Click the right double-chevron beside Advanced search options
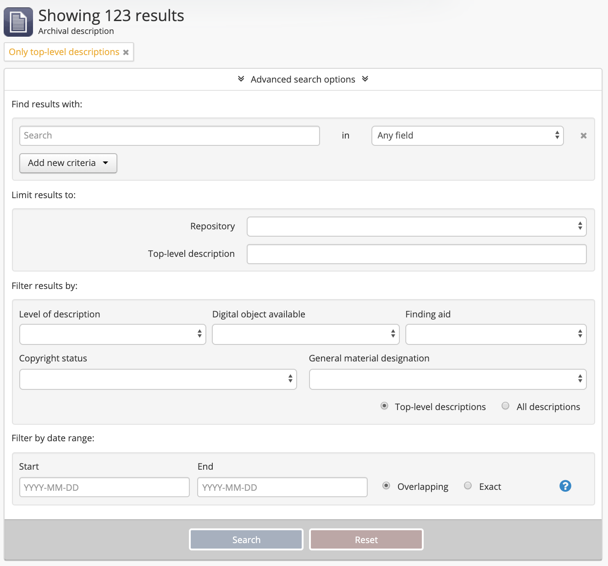608x566 pixels. click(x=365, y=79)
